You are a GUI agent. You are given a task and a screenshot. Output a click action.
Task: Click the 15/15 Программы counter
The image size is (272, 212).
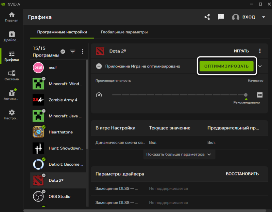point(46,52)
